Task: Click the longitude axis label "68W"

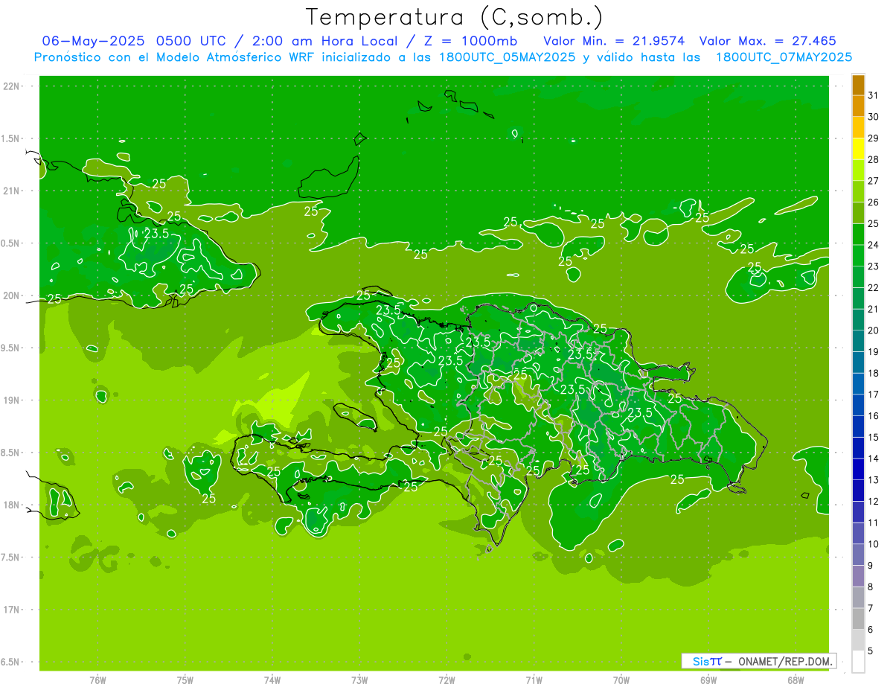Action: tap(796, 680)
